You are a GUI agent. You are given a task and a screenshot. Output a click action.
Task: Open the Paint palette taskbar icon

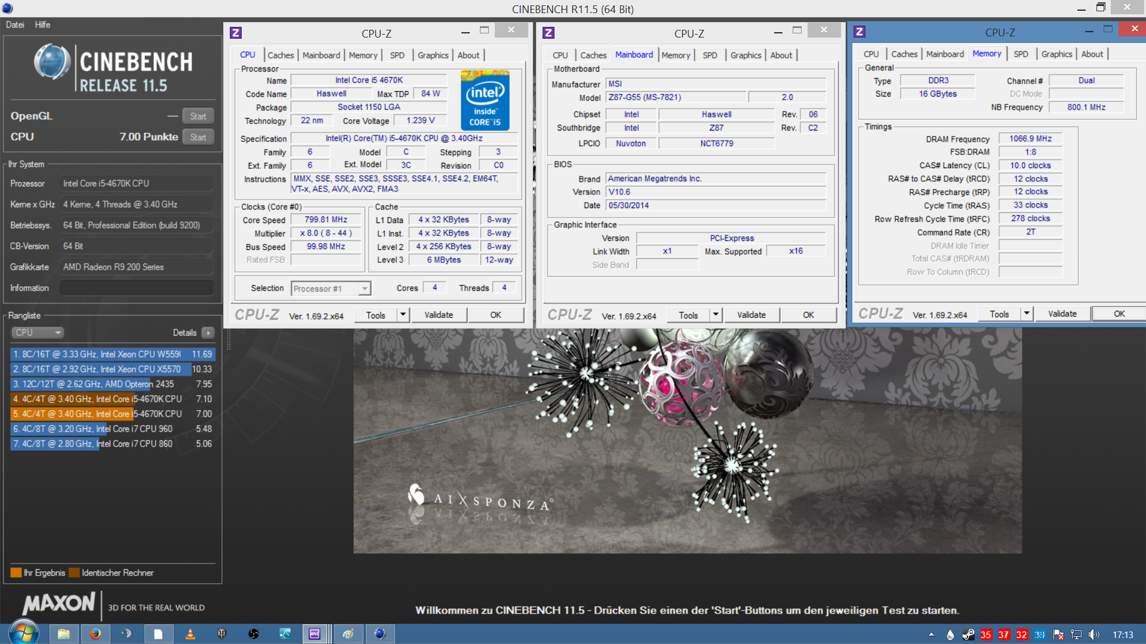[x=348, y=634]
